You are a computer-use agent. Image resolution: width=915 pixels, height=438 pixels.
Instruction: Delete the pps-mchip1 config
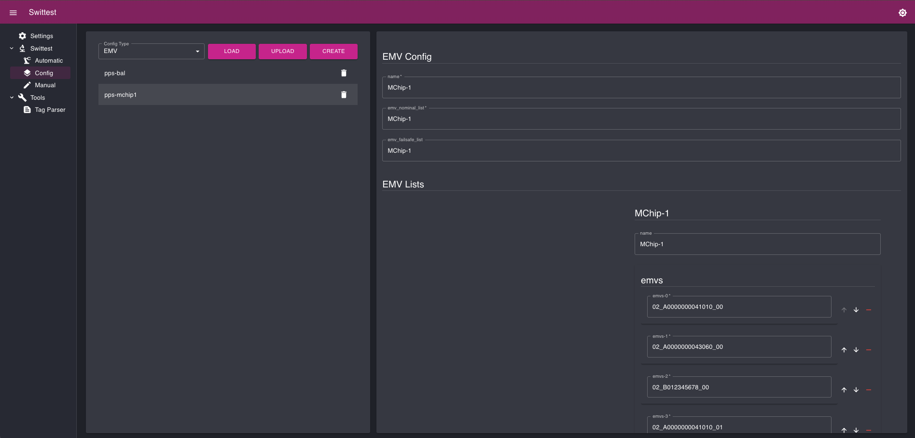[x=344, y=95]
